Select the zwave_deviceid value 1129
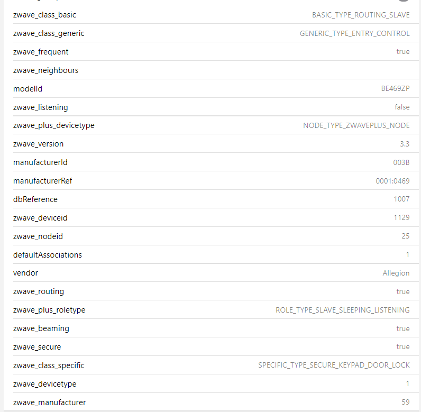 [x=401, y=218]
